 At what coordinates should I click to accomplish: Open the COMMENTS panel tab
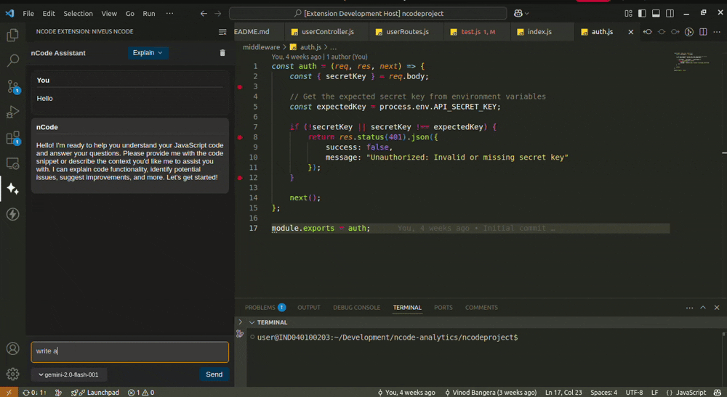coord(481,308)
